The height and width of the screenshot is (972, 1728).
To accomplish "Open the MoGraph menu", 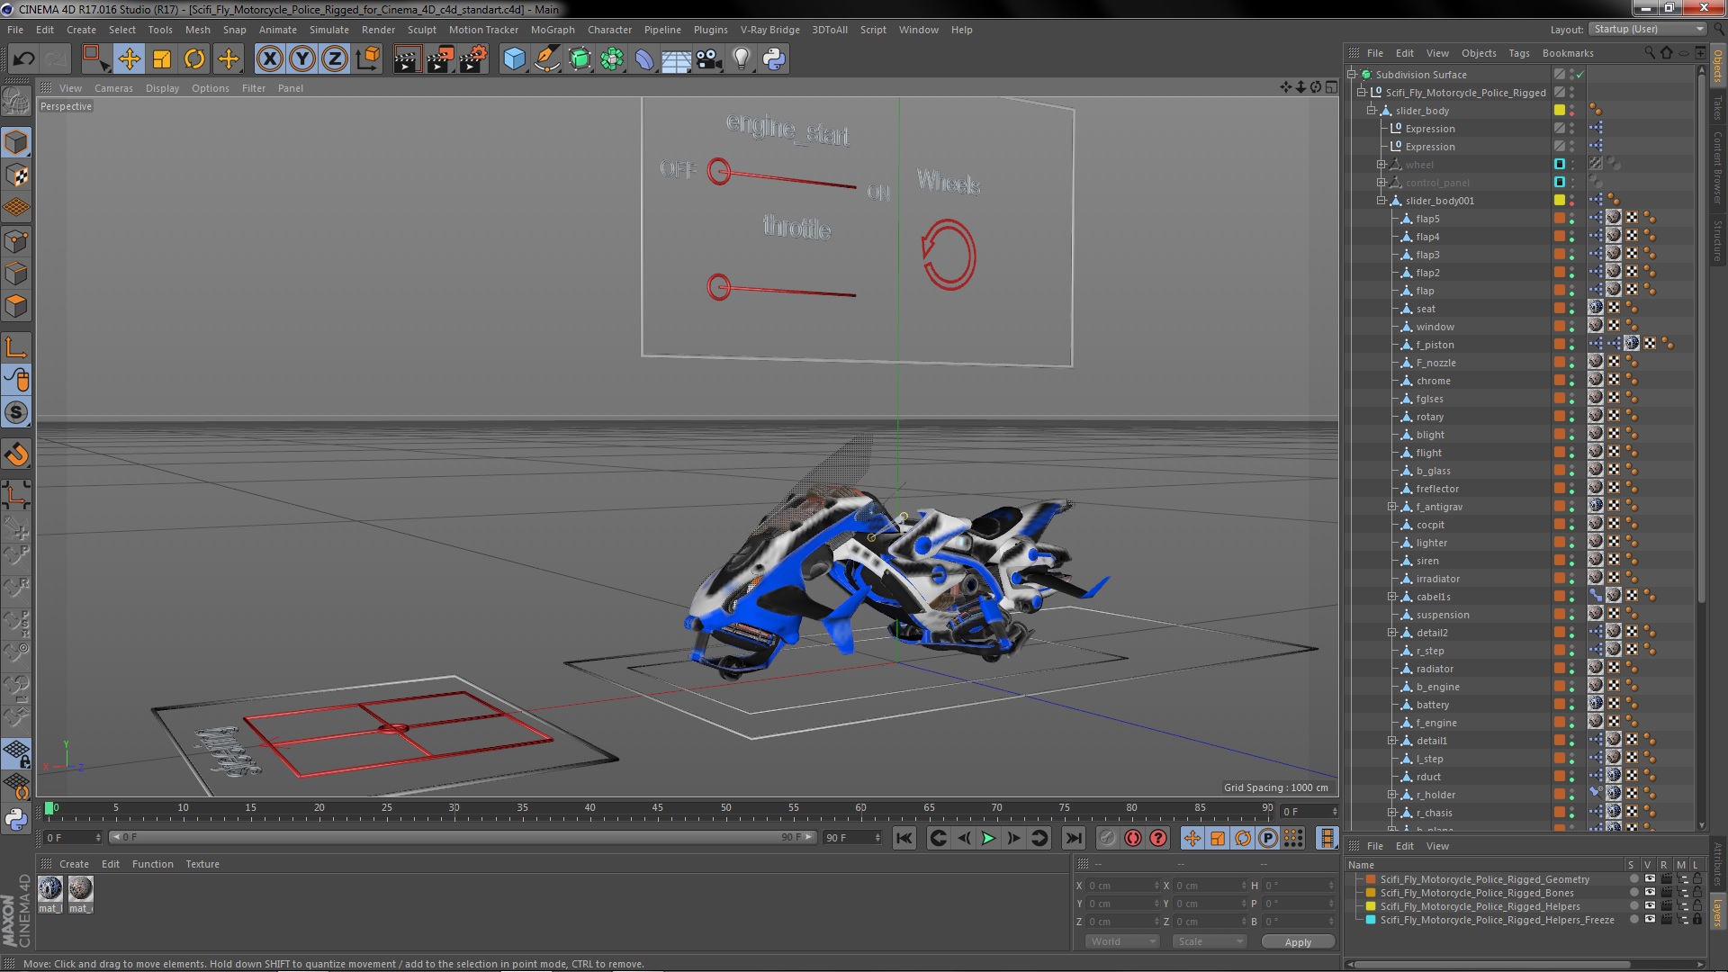I will click(x=553, y=30).
